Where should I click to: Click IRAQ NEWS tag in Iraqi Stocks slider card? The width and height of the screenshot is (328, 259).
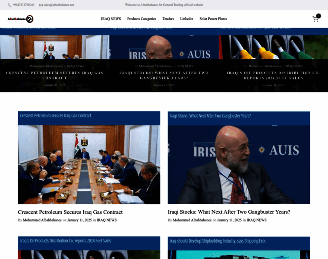185,66
